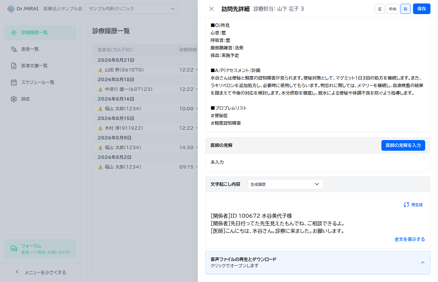438x282 pixels.
Task: Open 医事文書一覧 in the sidebar
Action: [x=40, y=66]
